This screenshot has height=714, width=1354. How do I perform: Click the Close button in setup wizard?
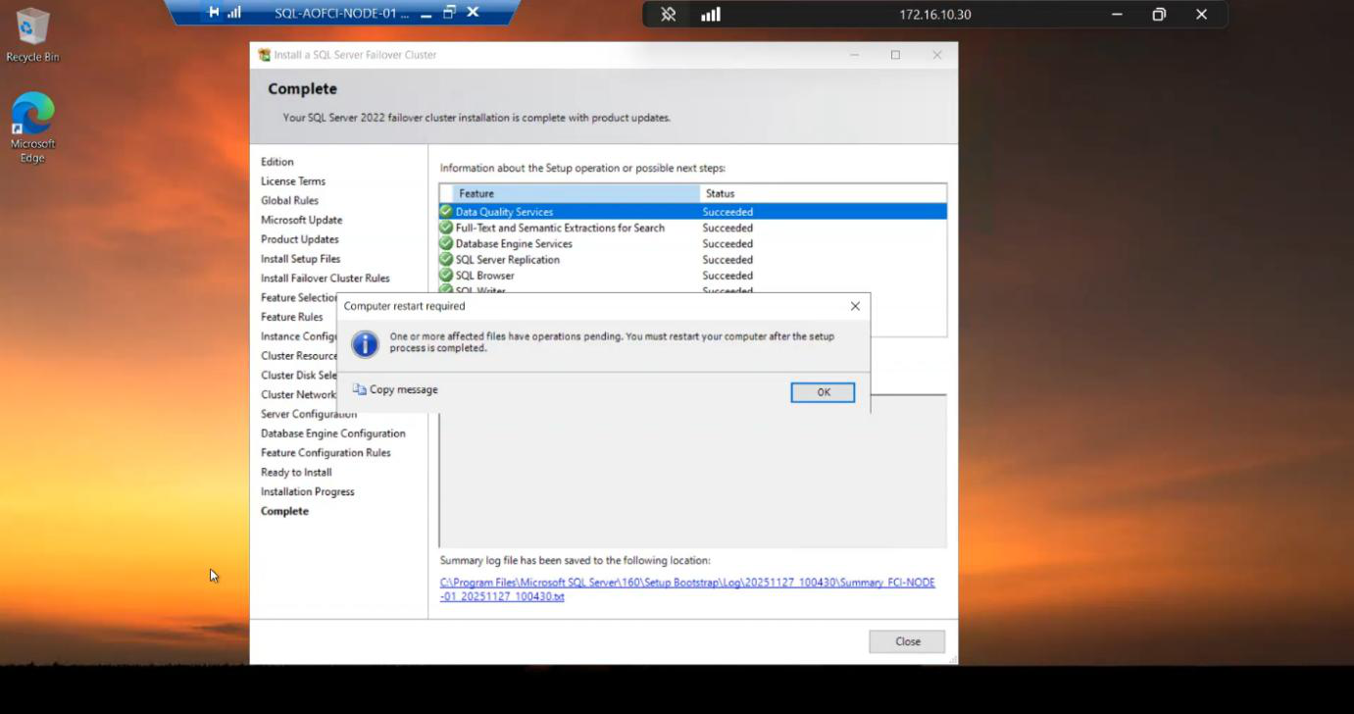907,641
